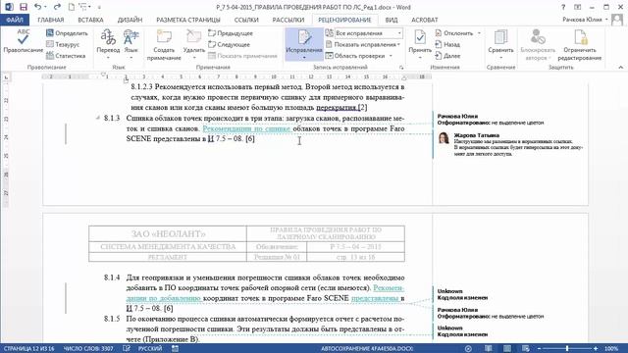
Task: Collapse the ribbon with the chevron
Action: [x=621, y=68]
